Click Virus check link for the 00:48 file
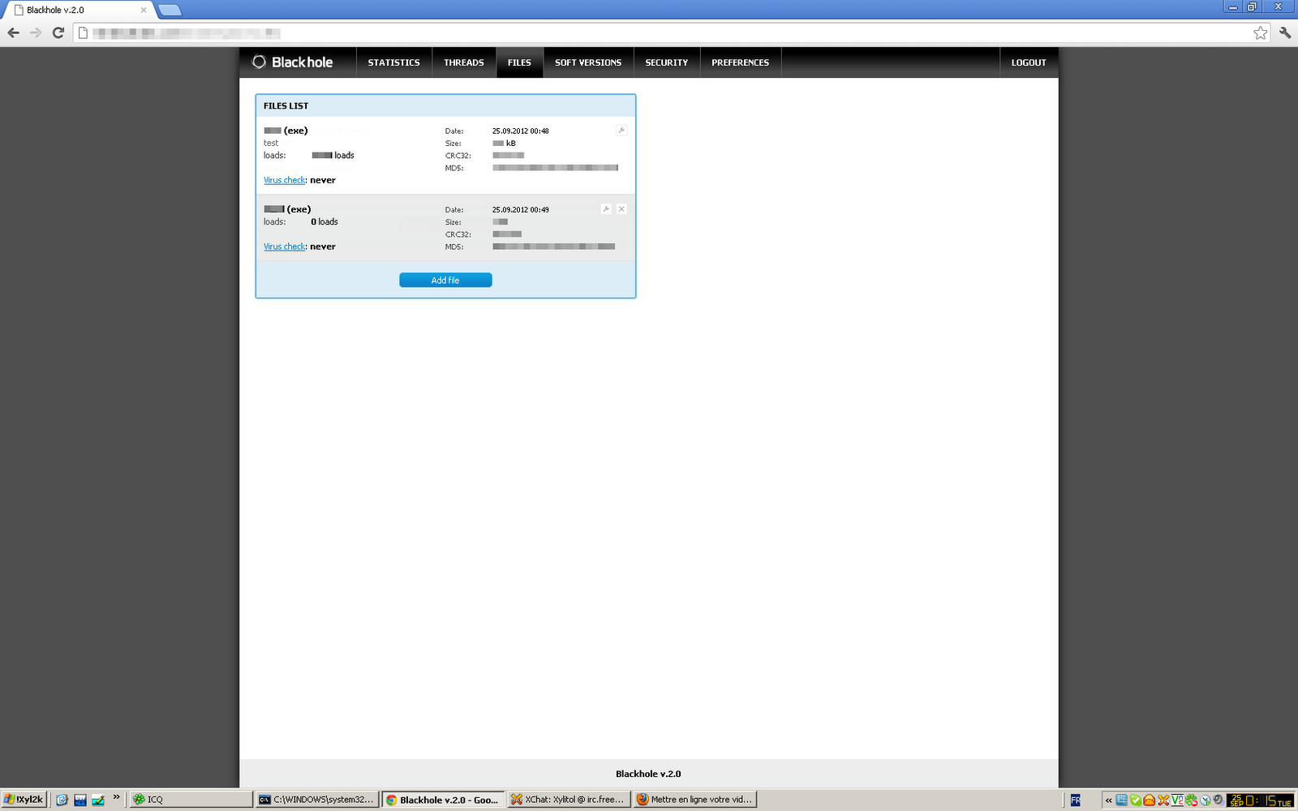 click(285, 180)
